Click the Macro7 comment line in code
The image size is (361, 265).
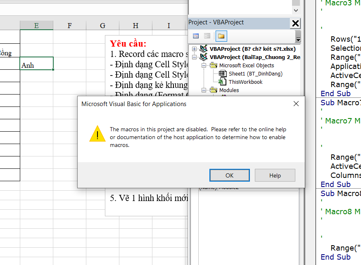click(341, 121)
